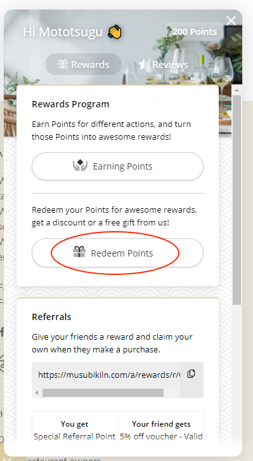Click the hands icon in Earning Points

point(80,166)
